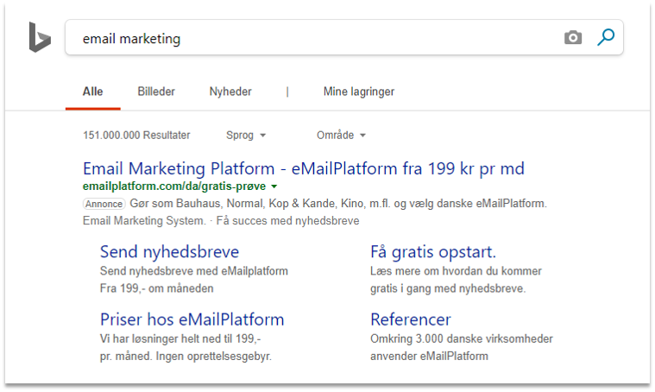Image resolution: width=655 pixels, height=392 pixels.
Task: Click 'Omkring 3.000 danske virksomheder' text
Action: [x=461, y=338]
